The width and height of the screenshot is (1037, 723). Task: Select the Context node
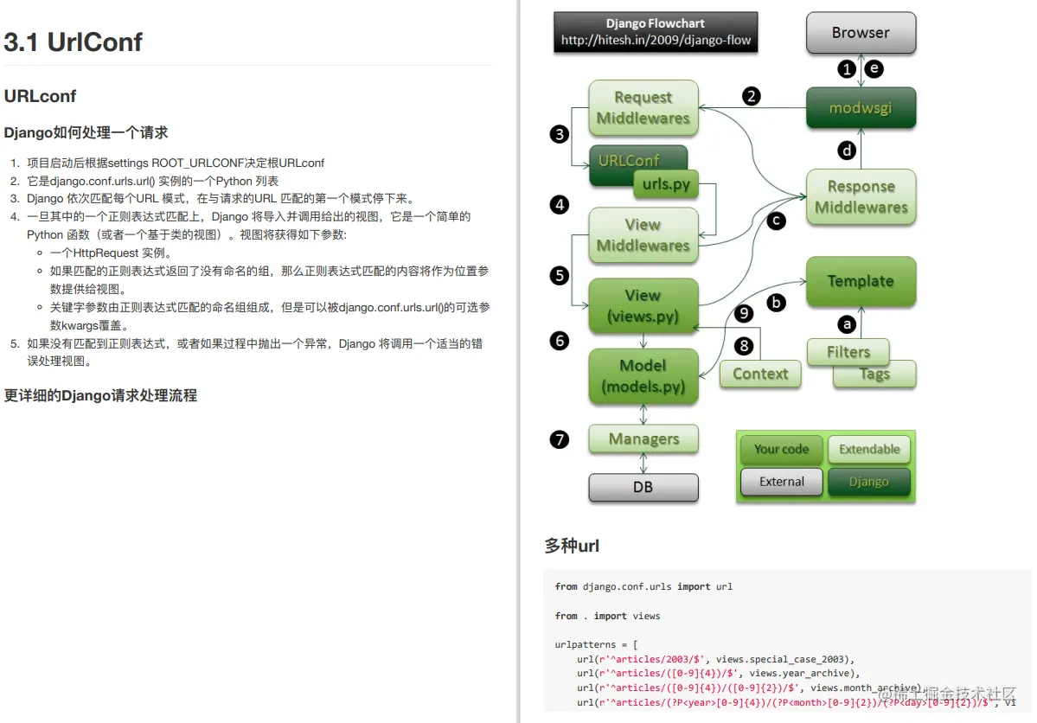[759, 374]
